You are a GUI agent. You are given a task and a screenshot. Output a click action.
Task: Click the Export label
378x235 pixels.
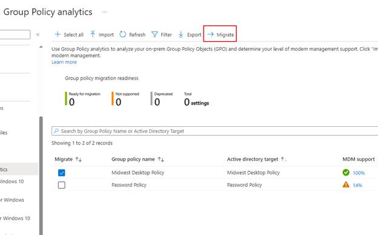click(194, 34)
